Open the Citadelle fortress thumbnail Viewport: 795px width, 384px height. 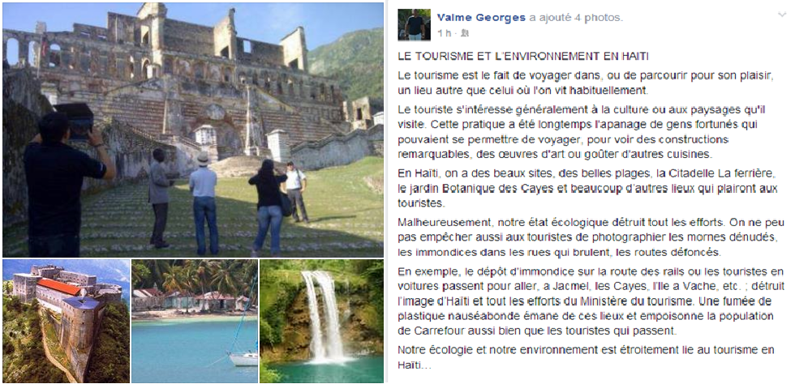(x=66, y=321)
